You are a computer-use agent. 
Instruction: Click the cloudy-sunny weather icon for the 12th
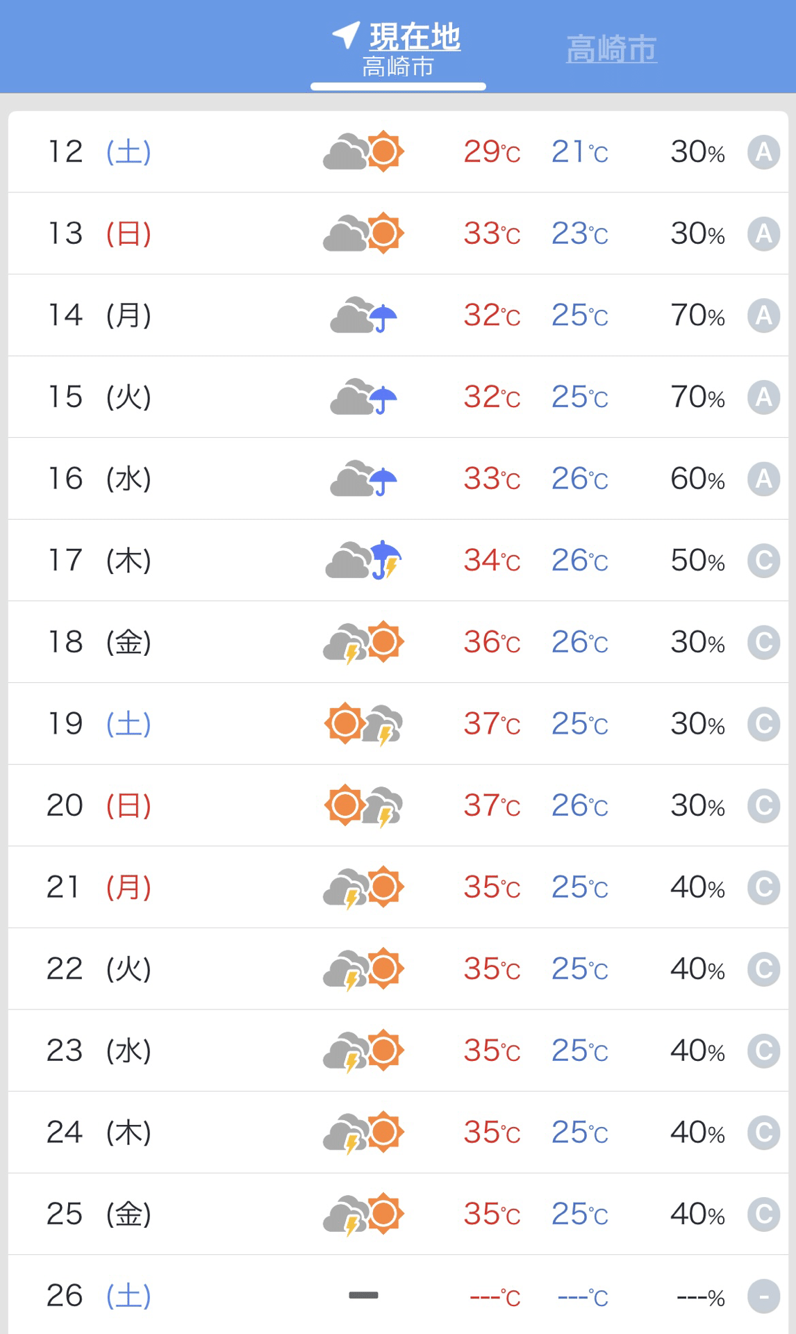pos(363,151)
